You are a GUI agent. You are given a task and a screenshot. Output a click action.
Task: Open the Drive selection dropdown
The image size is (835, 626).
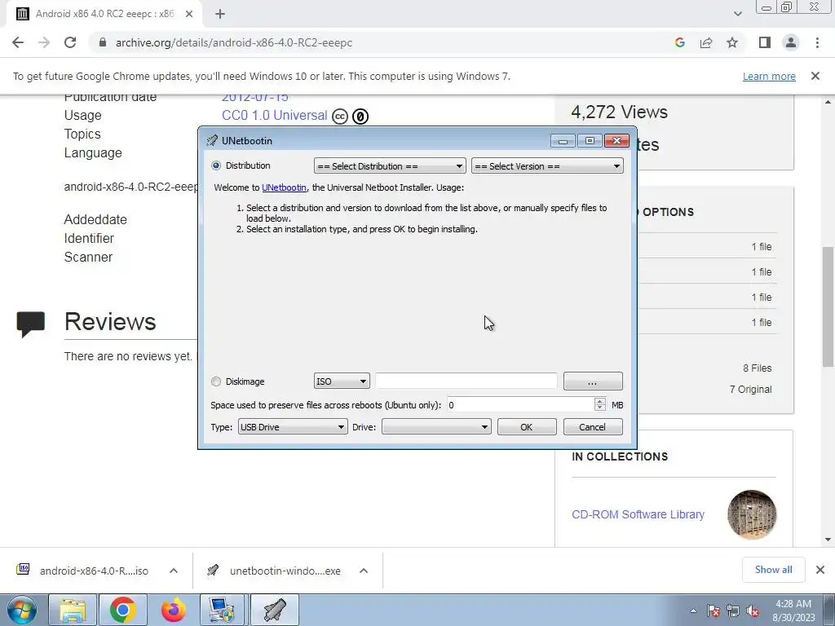tap(436, 427)
